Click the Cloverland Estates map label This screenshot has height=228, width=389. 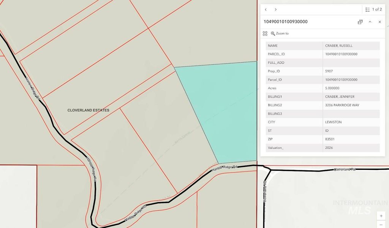pyautogui.click(x=88, y=110)
